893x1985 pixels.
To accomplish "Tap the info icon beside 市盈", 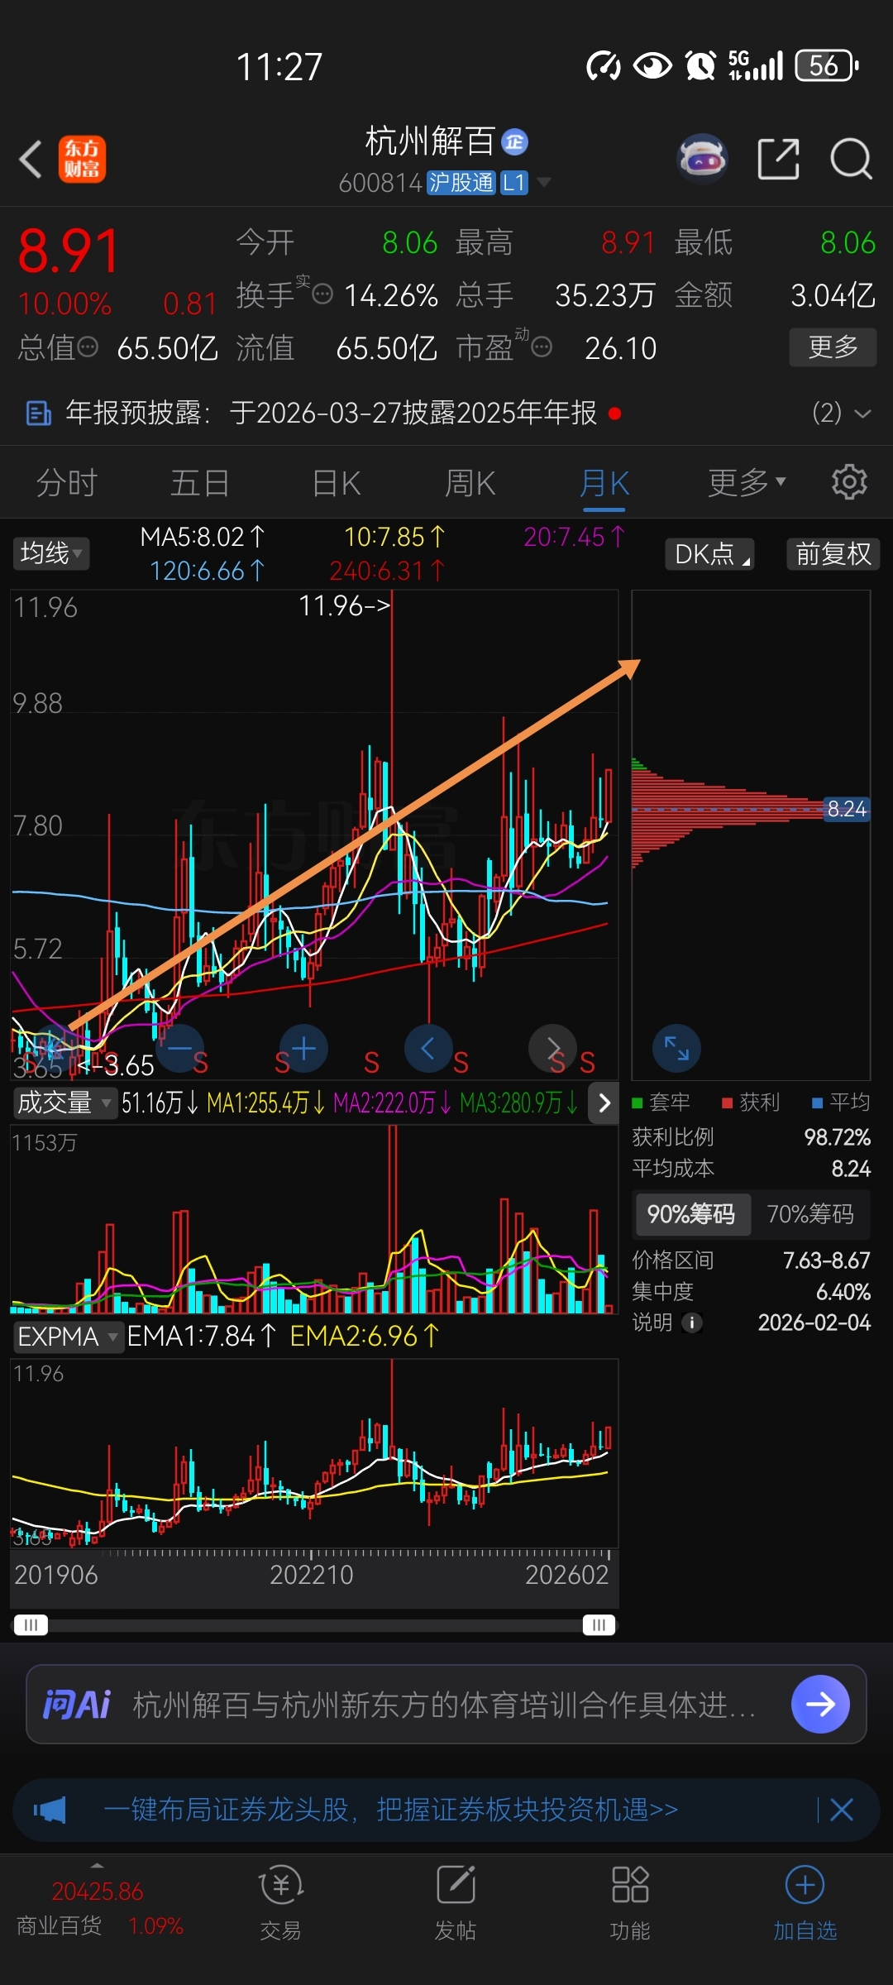I will [542, 347].
